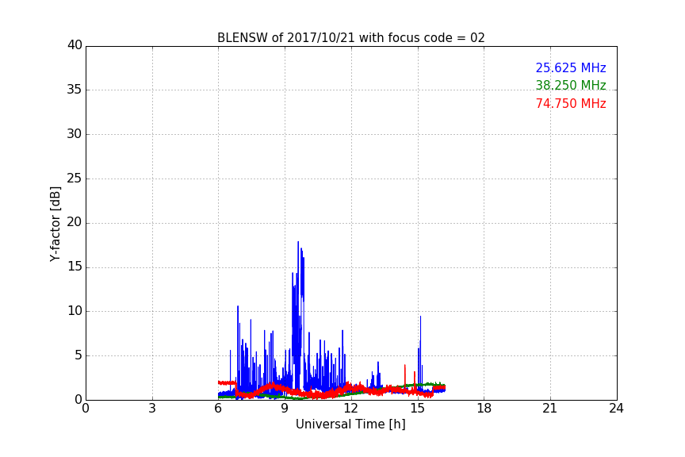Click the 18 tick on the time axis
Screen dimensions: 685x457
coord(484,409)
